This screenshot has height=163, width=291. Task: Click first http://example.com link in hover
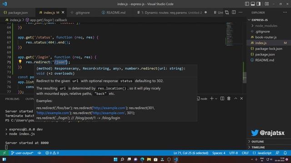coord(109,108)
